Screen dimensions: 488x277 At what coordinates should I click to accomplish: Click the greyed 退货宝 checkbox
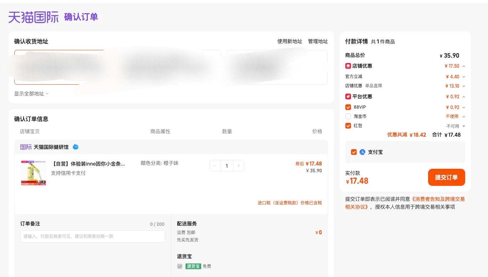pos(180,266)
